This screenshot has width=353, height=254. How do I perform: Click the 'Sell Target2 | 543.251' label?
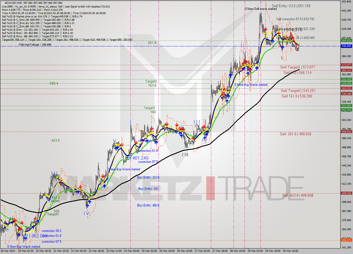pos(298,91)
